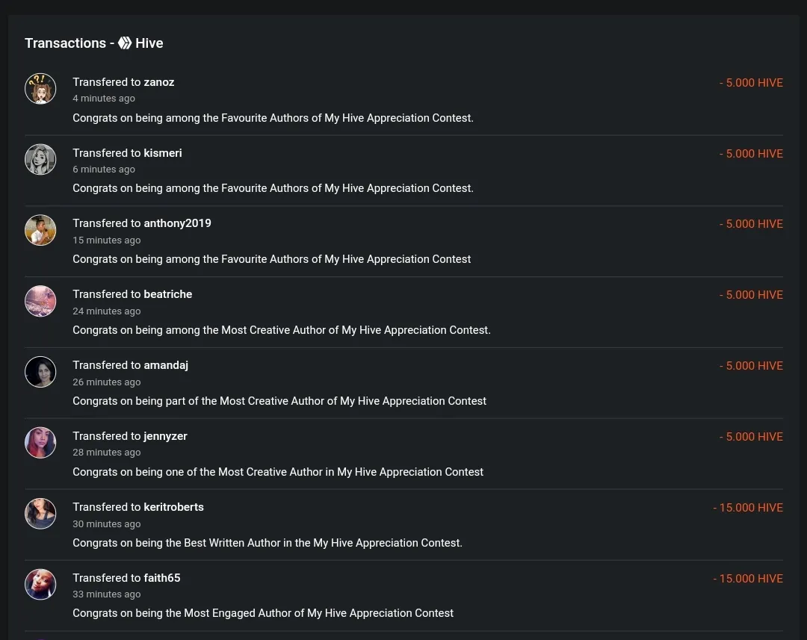Open beatriche's avatar picture
Viewport: 807px width, 640px height.
40,301
